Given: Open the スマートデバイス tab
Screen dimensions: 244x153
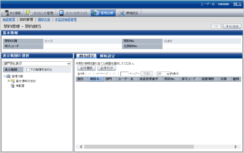Looking at the screenshot, I should (74, 13).
